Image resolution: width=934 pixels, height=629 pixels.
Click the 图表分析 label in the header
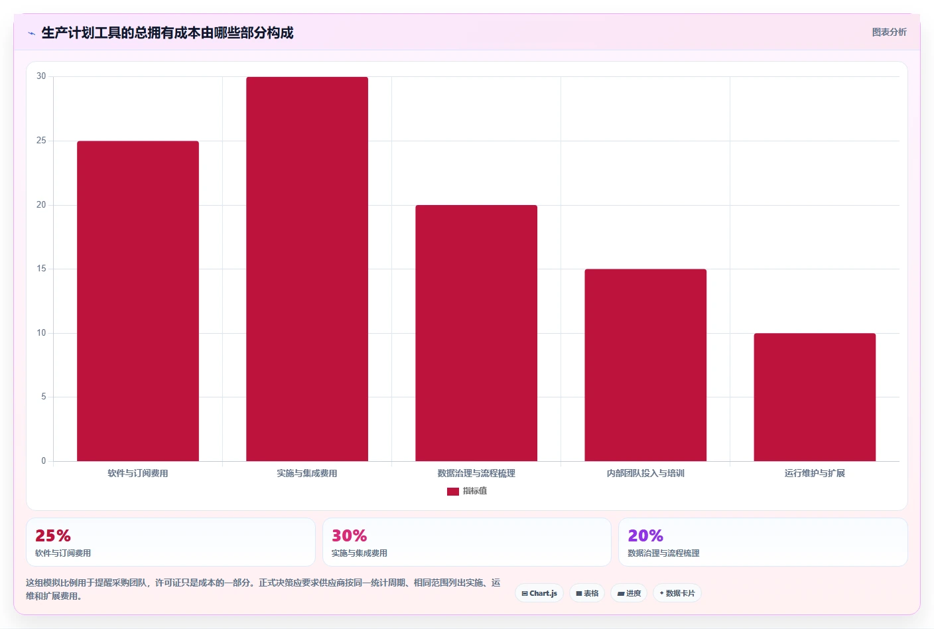(889, 32)
